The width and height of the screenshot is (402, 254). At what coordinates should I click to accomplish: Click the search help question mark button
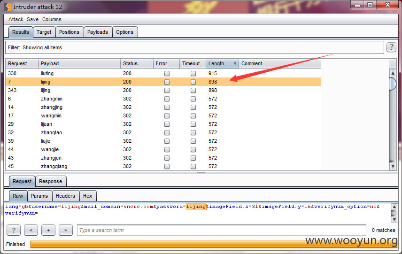tap(14, 230)
